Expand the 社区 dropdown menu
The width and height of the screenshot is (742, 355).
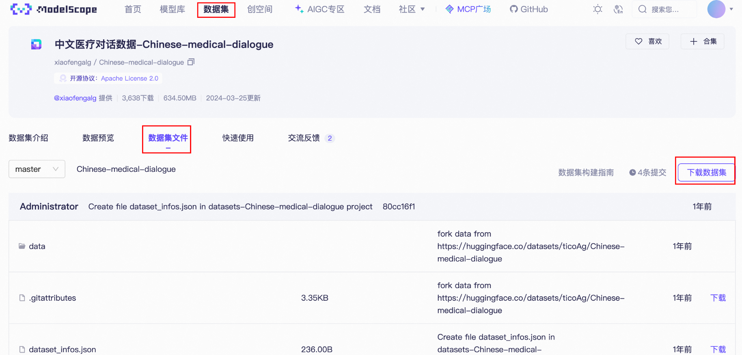coord(412,9)
